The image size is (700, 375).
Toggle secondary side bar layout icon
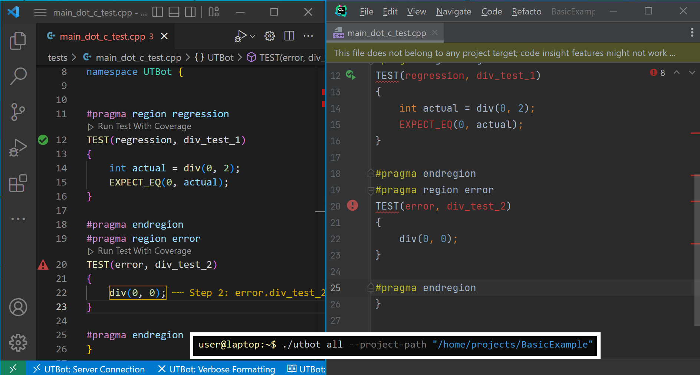click(190, 12)
